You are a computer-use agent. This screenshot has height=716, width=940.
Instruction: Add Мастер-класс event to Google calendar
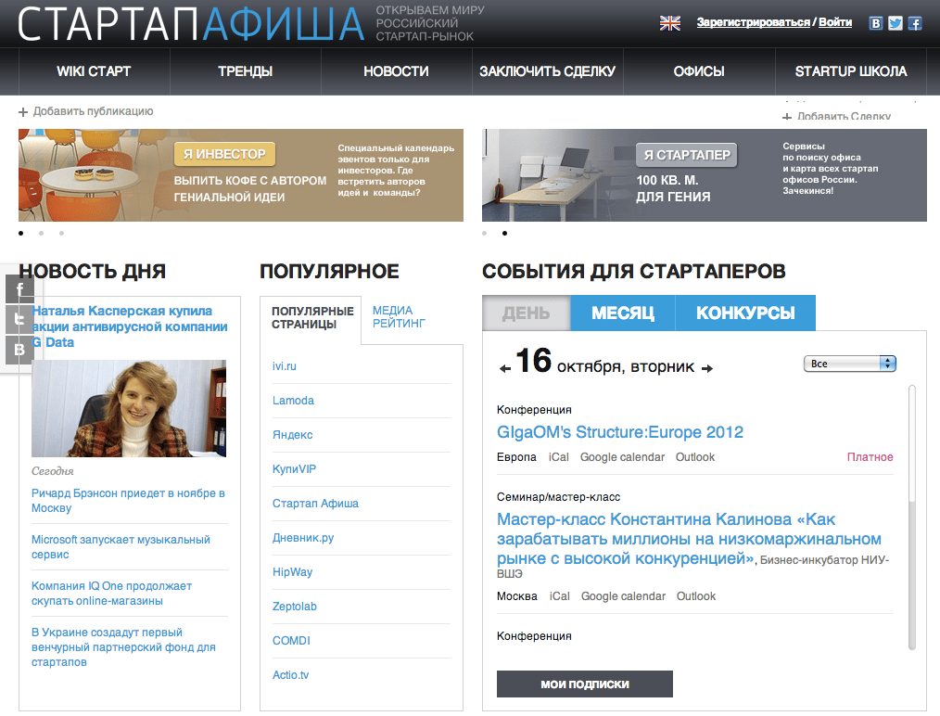click(624, 596)
